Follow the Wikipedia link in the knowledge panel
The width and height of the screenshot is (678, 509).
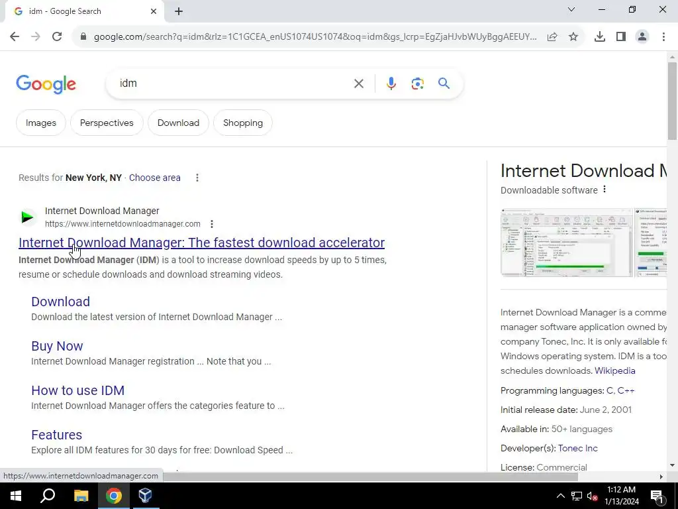point(615,371)
